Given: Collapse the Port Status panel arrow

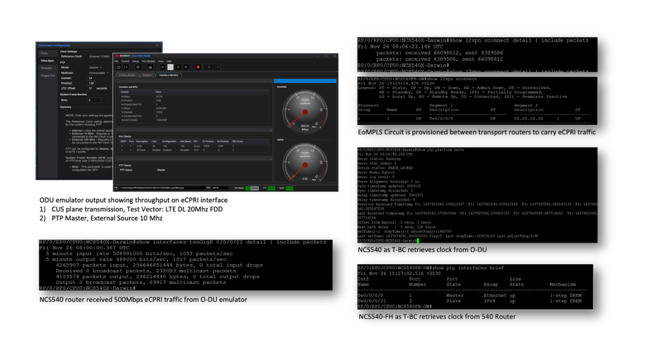Looking at the screenshot, I should click(x=271, y=131).
